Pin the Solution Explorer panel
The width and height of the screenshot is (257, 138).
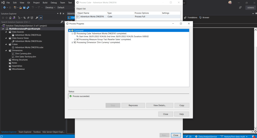[x=61, y=14]
